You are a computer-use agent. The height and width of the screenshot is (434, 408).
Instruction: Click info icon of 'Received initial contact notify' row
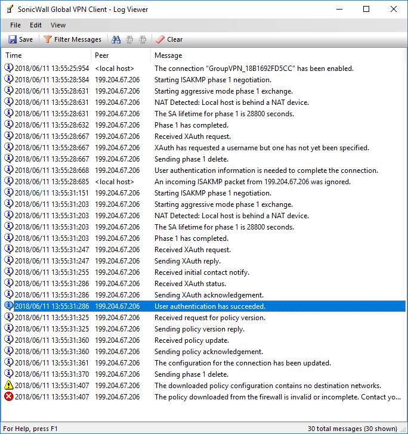8,271
